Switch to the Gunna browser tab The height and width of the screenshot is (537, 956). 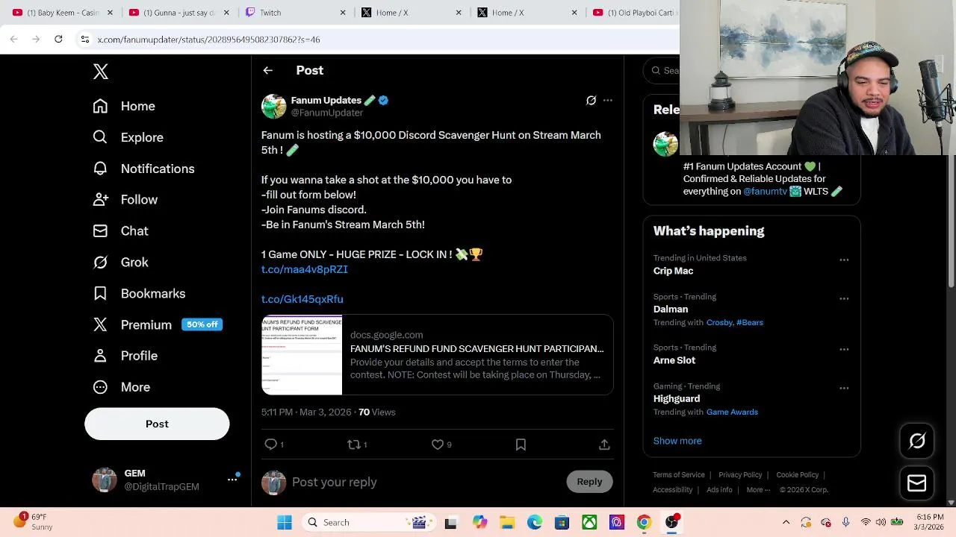(x=179, y=13)
